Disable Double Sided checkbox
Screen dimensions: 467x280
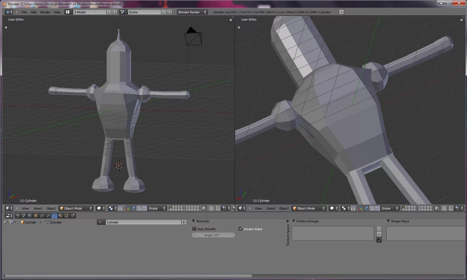(241, 229)
